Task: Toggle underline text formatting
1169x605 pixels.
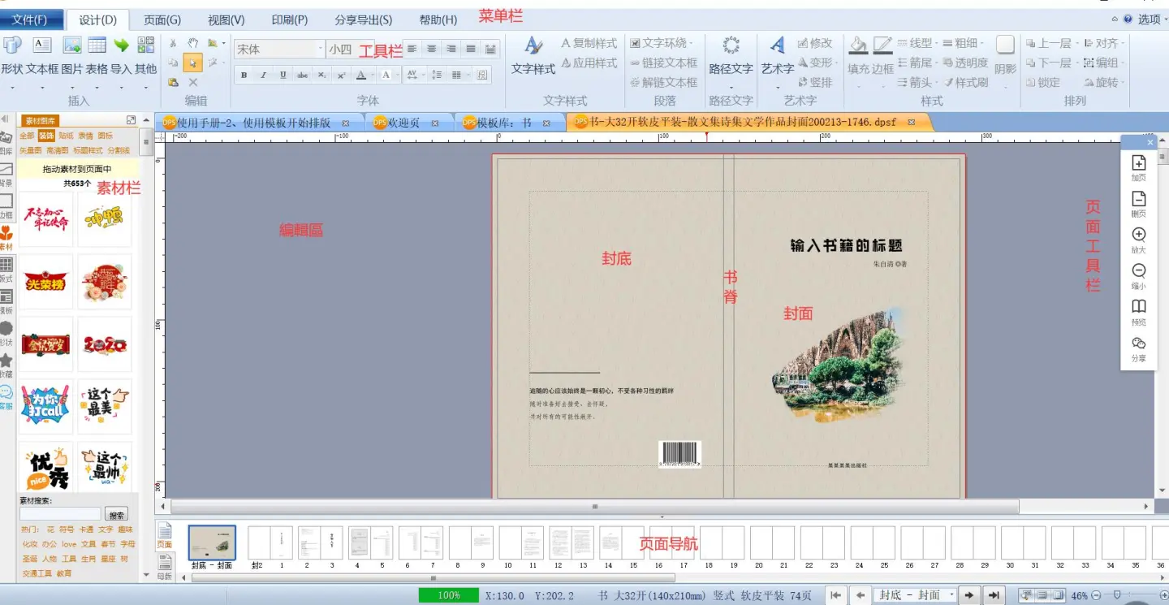Action: coord(283,76)
